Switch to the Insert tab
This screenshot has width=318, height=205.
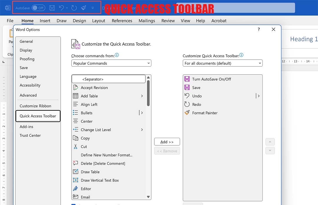pyautogui.click(x=45, y=21)
